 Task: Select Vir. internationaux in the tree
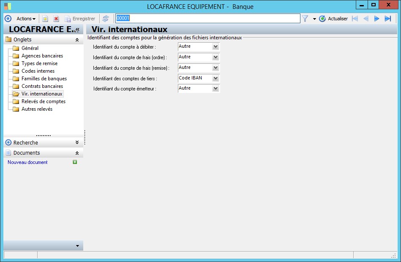(42, 94)
